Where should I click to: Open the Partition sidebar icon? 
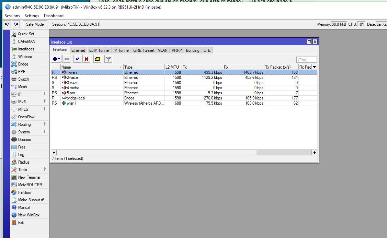14,192
